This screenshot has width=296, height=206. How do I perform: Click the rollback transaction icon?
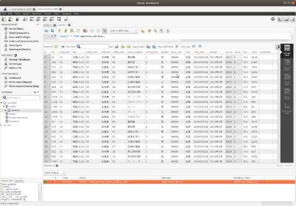pyautogui.click(x=98, y=31)
